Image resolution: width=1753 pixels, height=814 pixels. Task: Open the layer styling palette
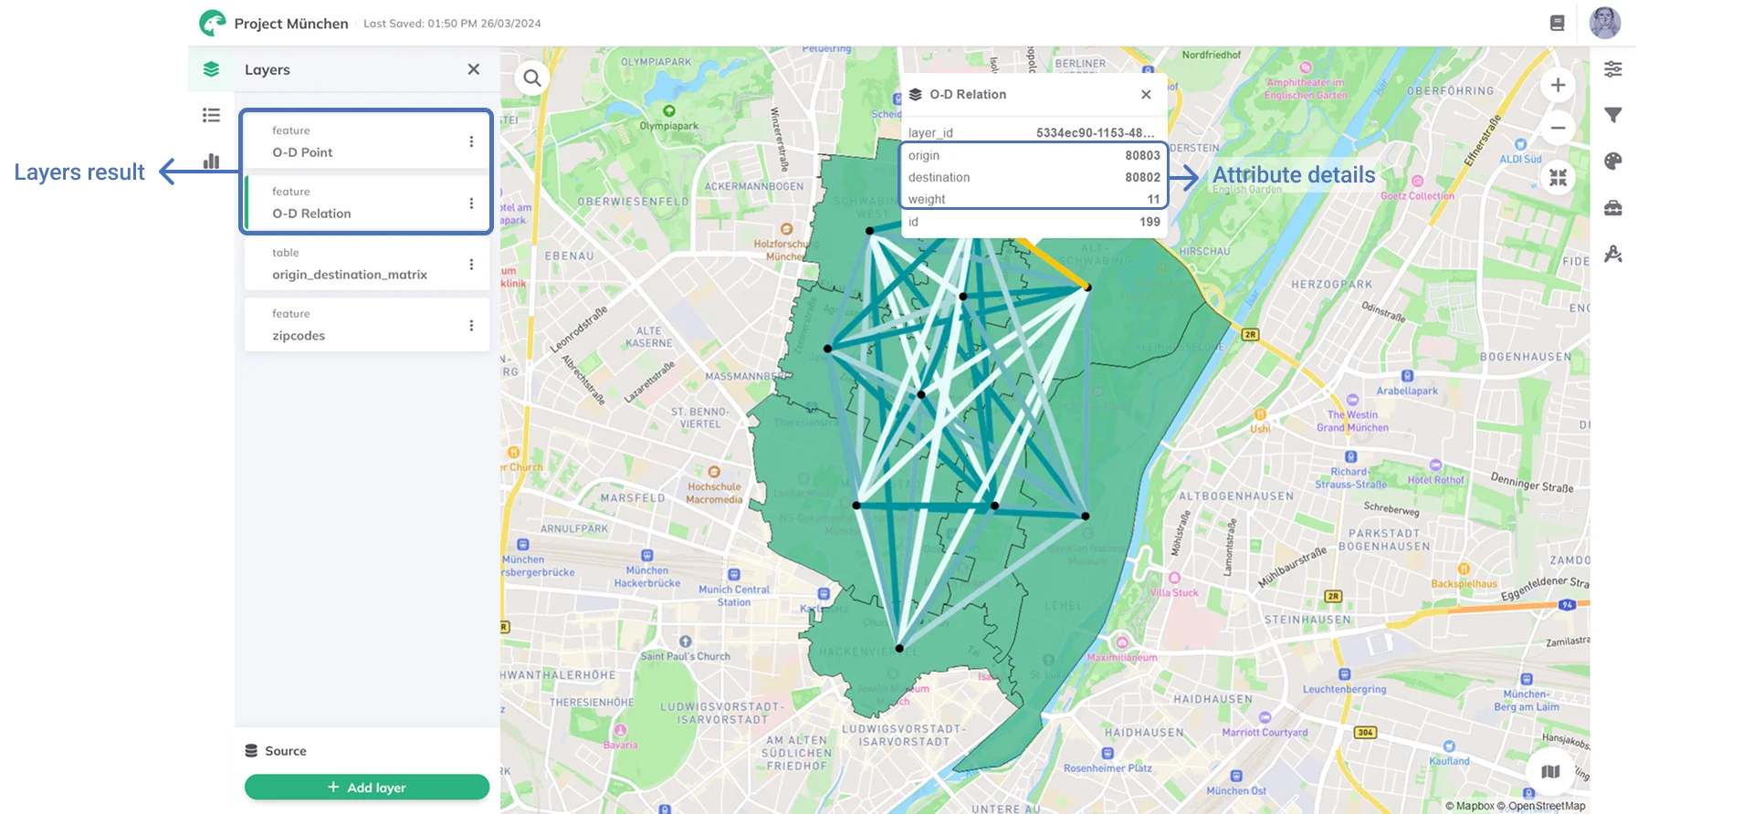pos(1613,162)
